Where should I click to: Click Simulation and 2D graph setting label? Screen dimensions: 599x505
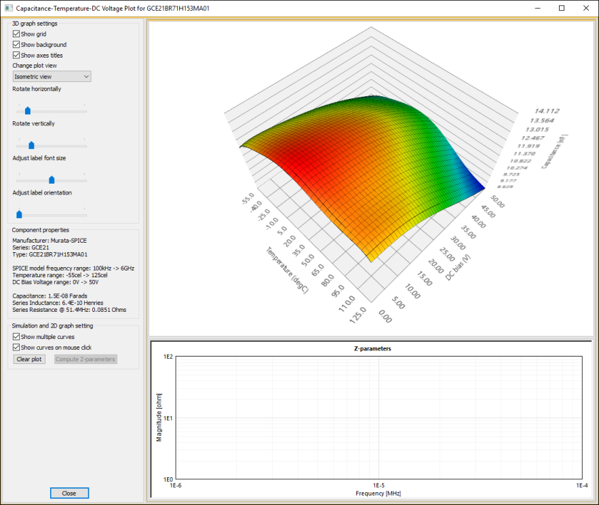(52, 325)
